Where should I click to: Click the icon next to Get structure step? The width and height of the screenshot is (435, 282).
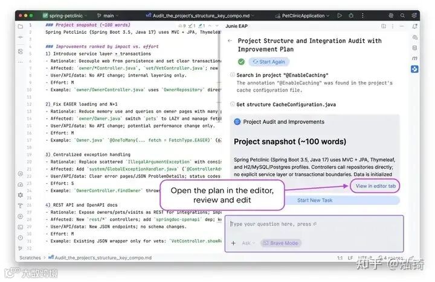[233, 104]
